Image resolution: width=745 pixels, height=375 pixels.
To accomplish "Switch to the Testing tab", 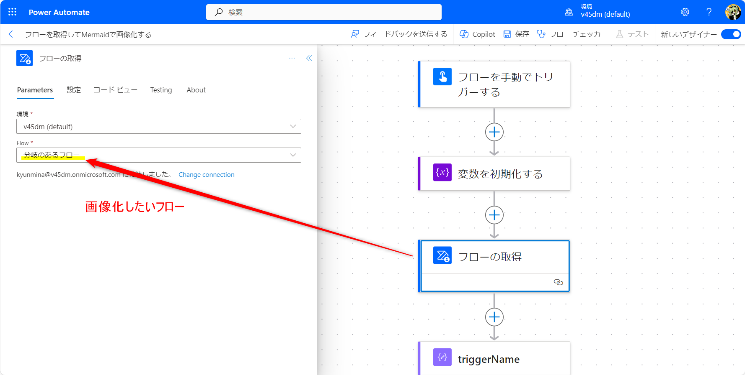I will pos(161,90).
